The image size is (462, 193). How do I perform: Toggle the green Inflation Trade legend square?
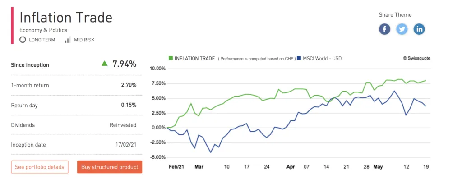[171, 58]
